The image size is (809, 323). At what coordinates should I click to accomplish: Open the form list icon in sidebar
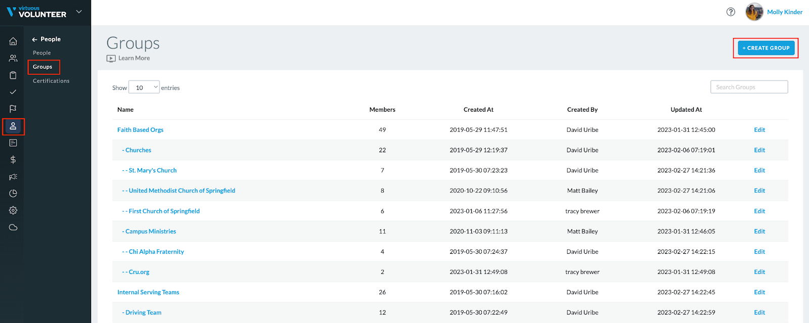[x=13, y=143]
